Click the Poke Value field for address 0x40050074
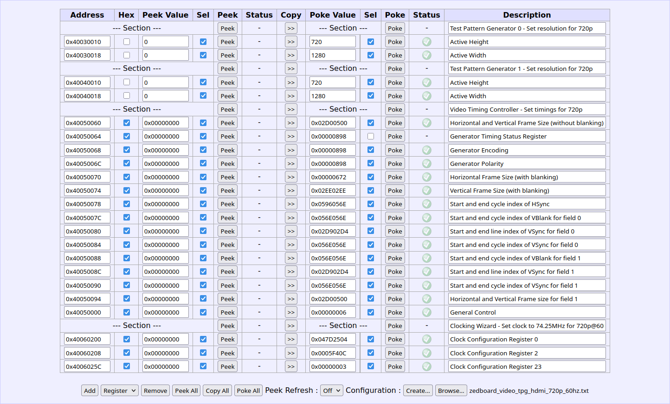Viewport: 670px width, 404px height. click(x=332, y=190)
